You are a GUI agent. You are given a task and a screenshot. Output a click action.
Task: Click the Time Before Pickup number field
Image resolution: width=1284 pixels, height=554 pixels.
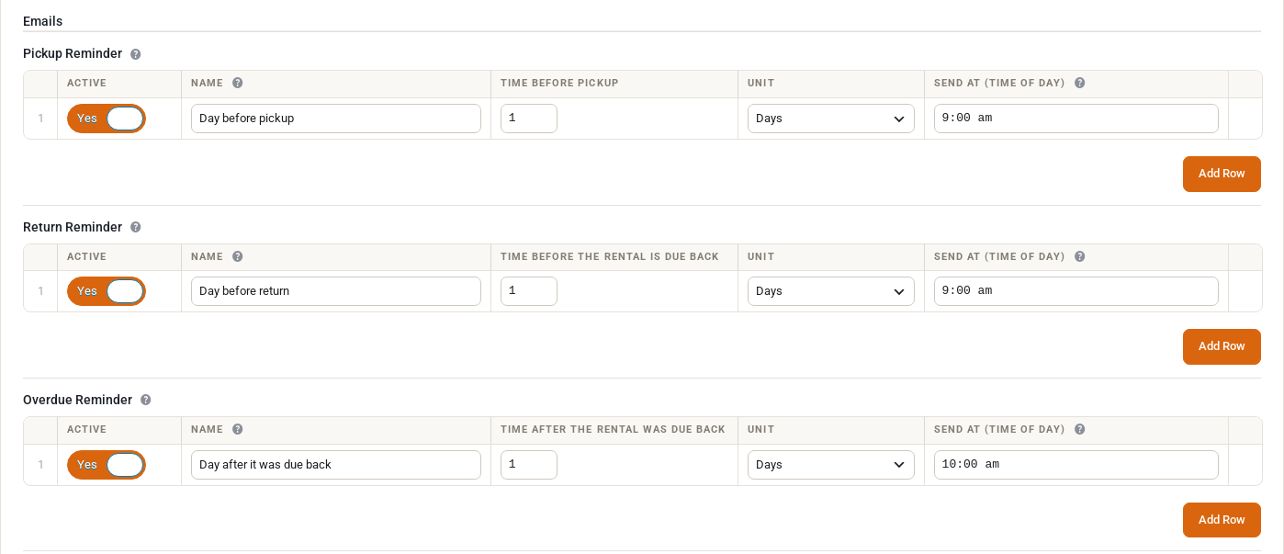[529, 119]
